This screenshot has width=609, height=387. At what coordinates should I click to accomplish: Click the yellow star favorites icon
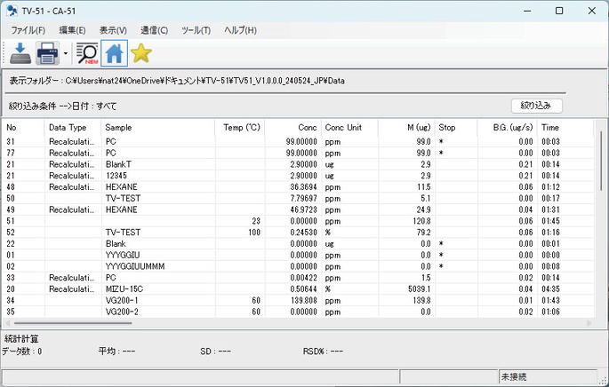click(140, 54)
